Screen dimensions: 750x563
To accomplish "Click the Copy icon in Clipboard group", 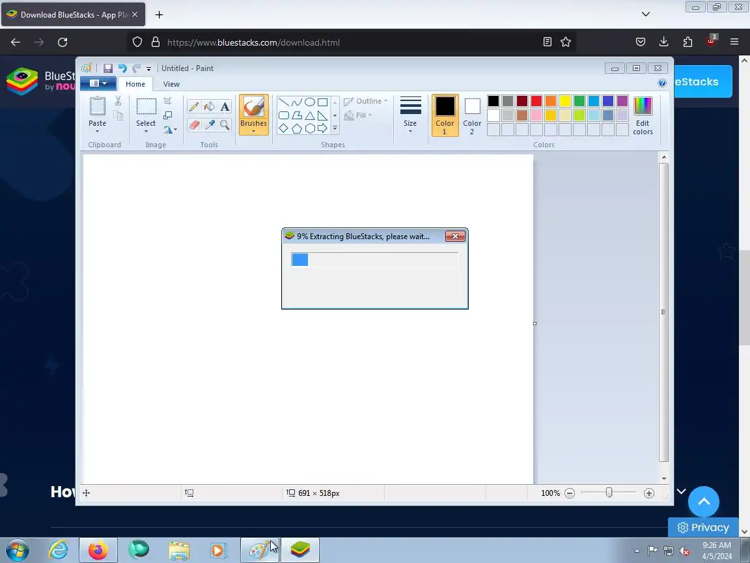I will (118, 115).
